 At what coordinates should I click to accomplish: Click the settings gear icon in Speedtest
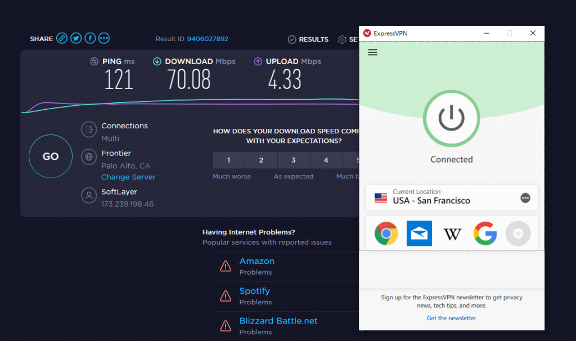click(342, 39)
